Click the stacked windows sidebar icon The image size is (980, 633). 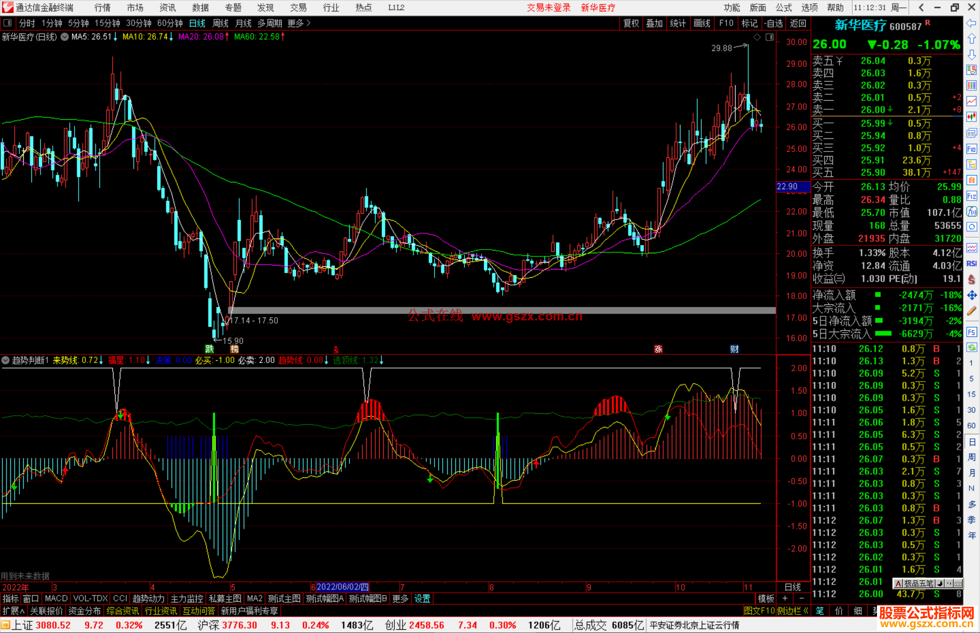pos(971,133)
